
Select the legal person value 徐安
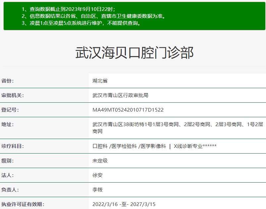97,175
